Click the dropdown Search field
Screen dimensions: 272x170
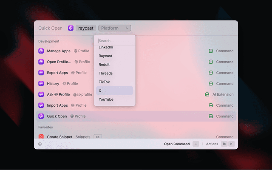[115, 41]
